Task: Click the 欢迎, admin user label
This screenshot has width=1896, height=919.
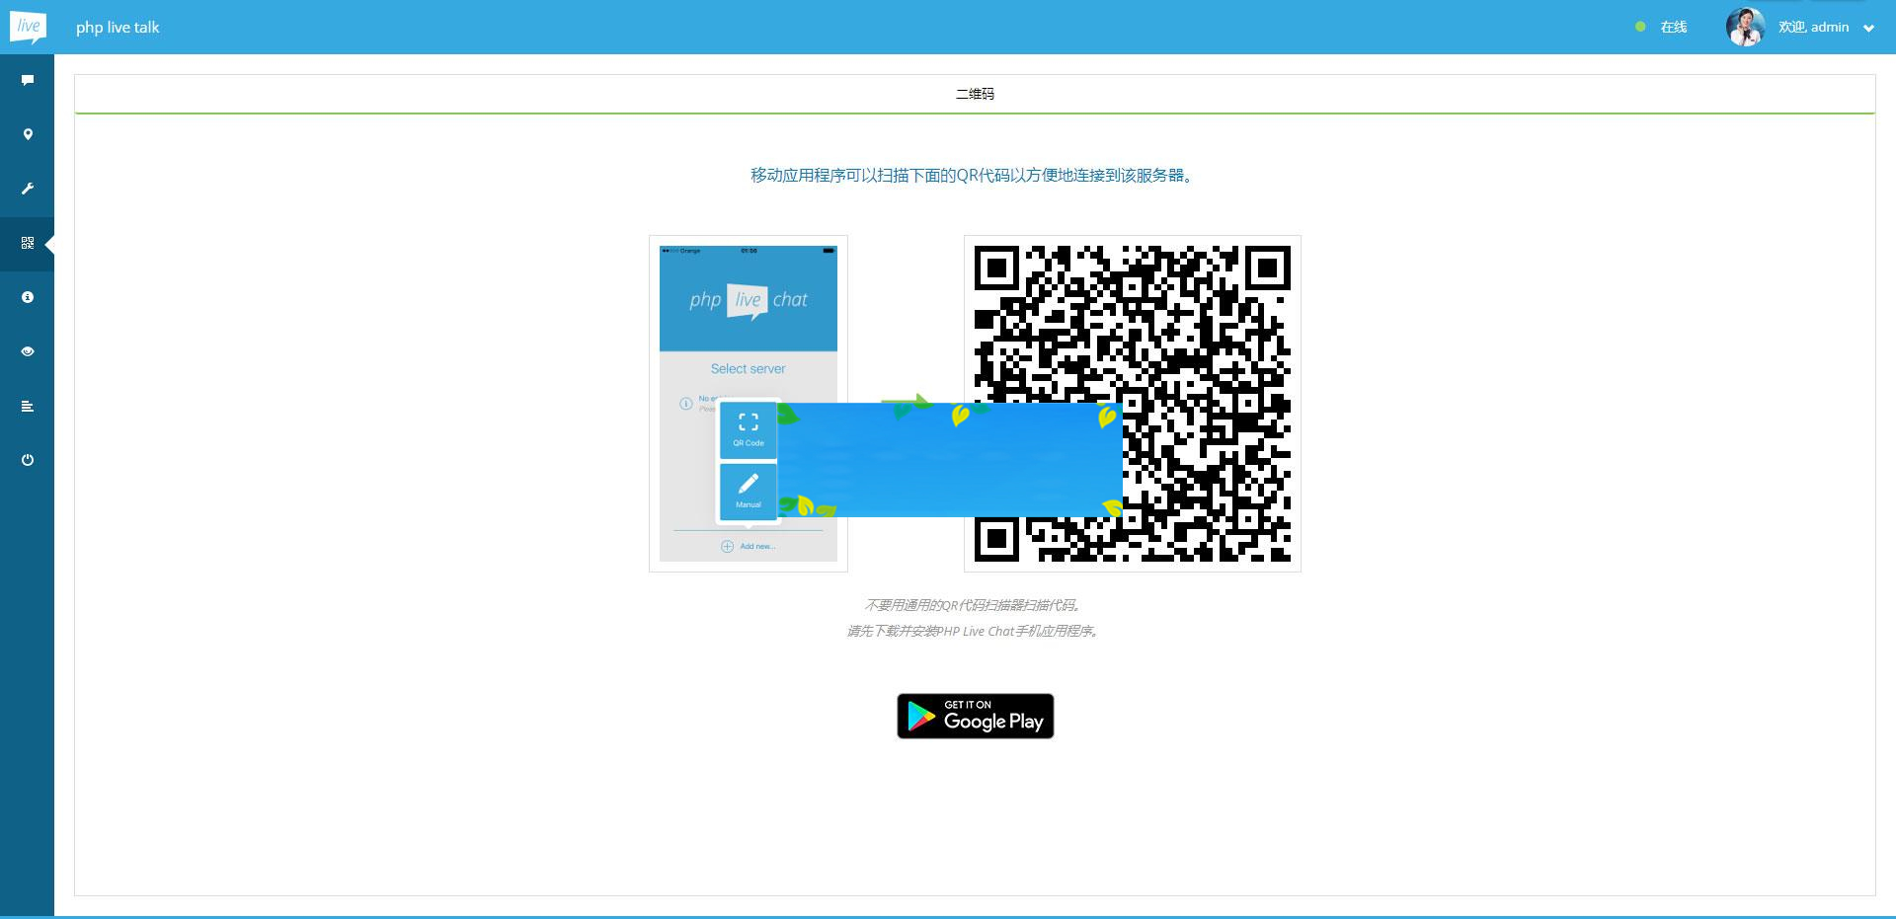Action: 1813,27
